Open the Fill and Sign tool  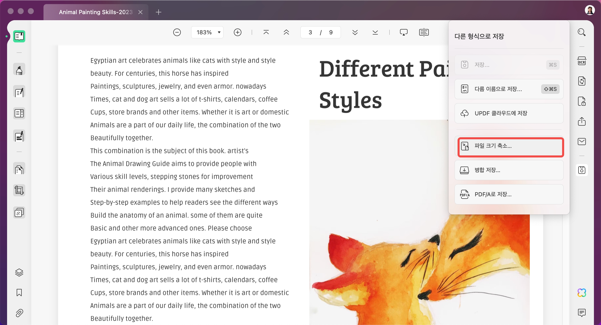click(19, 136)
